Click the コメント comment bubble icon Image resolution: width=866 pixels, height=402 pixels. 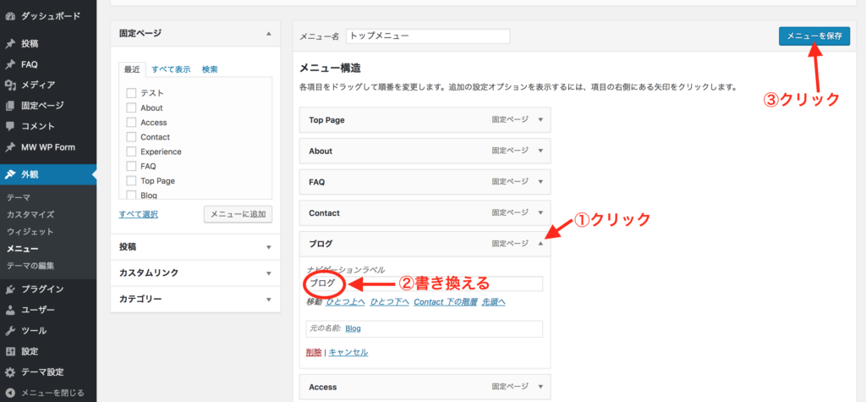(x=10, y=126)
